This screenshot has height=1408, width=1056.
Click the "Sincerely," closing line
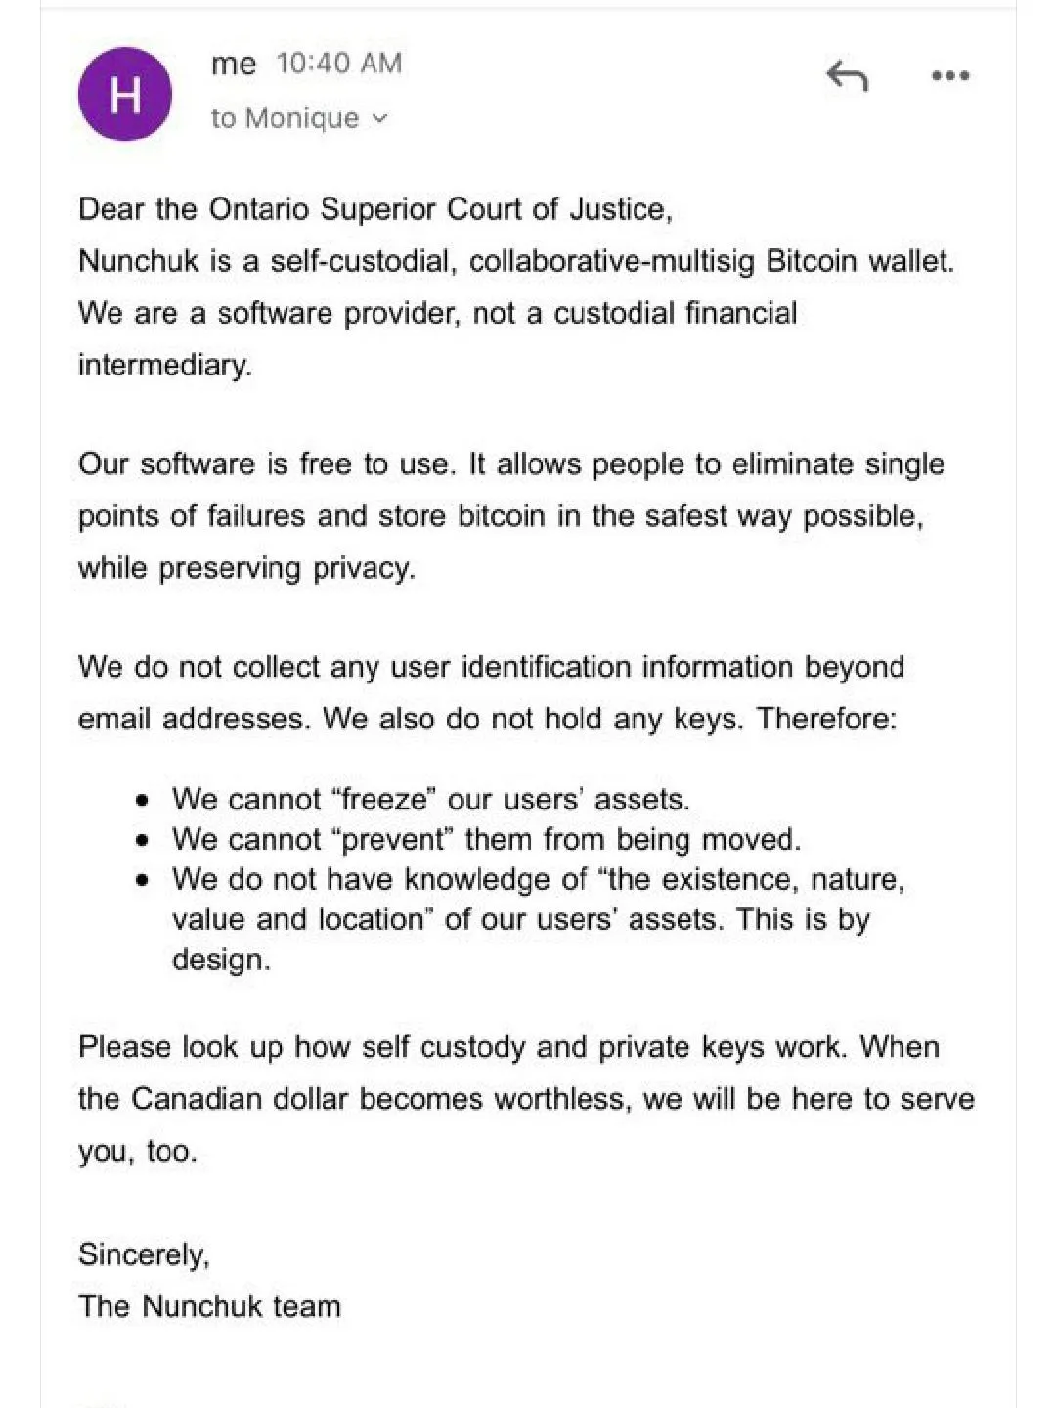tap(144, 1254)
